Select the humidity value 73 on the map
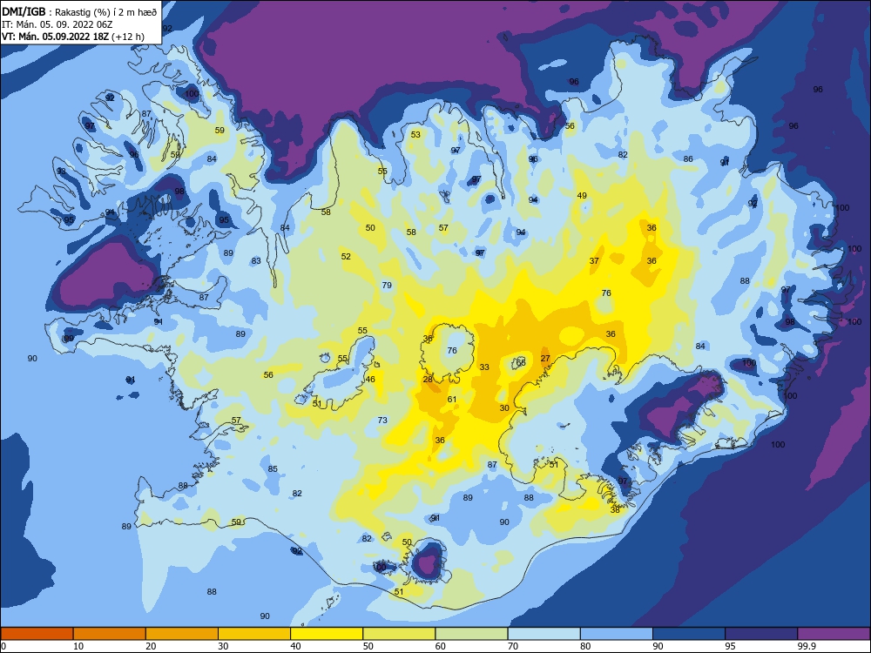 (382, 421)
